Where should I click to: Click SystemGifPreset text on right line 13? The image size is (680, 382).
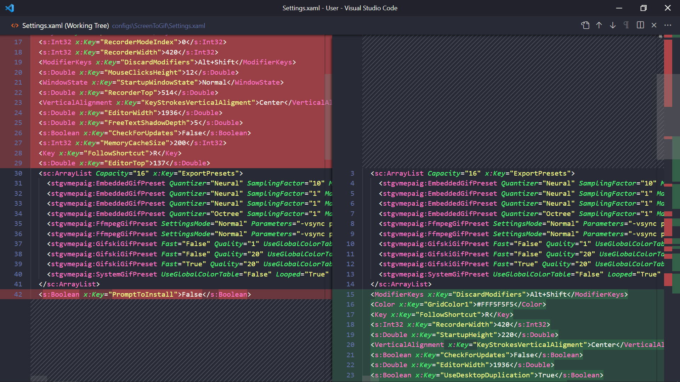(x=458, y=274)
